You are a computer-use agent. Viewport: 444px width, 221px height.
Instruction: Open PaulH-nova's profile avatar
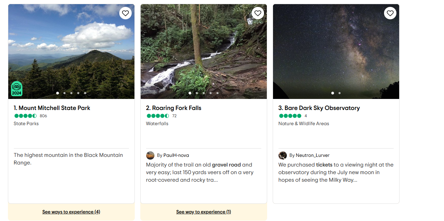click(150, 155)
